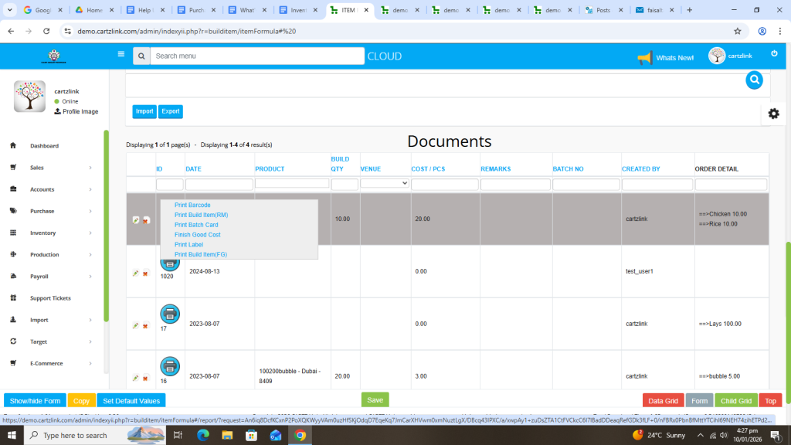Click the Import button
Screen dimensions: 791x445
click(144, 111)
